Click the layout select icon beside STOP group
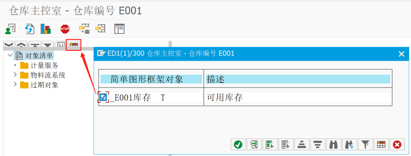This screenshot has height=156, width=411. (x=100, y=28)
